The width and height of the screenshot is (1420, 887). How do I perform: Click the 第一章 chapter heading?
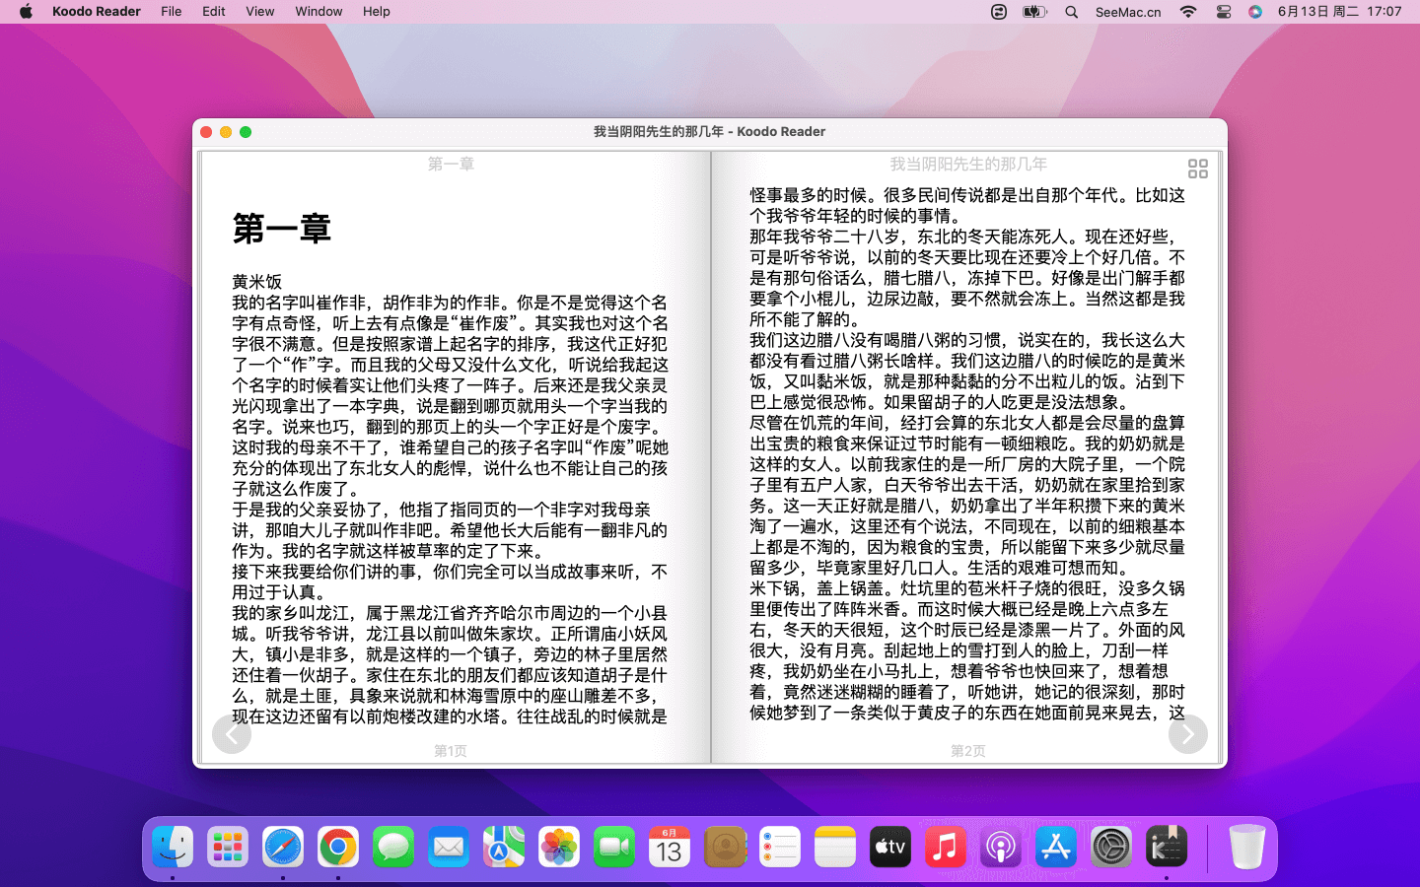pos(281,229)
